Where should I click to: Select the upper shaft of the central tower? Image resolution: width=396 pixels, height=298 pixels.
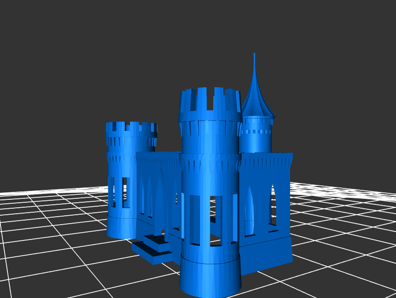(210, 139)
